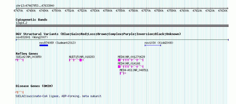
Task: Click the 47520k ruler tick label
Action: (x=82, y=11)
